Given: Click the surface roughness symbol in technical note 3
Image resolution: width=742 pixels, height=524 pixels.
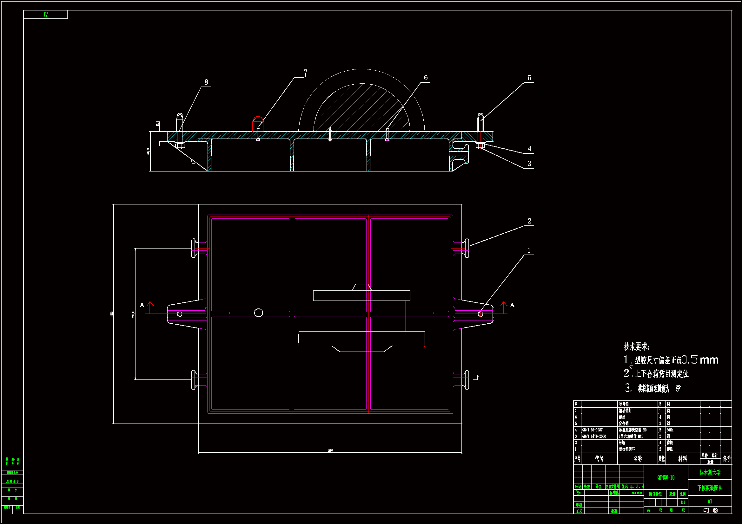Looking at the screenshot, I should (x=678, y=388).
